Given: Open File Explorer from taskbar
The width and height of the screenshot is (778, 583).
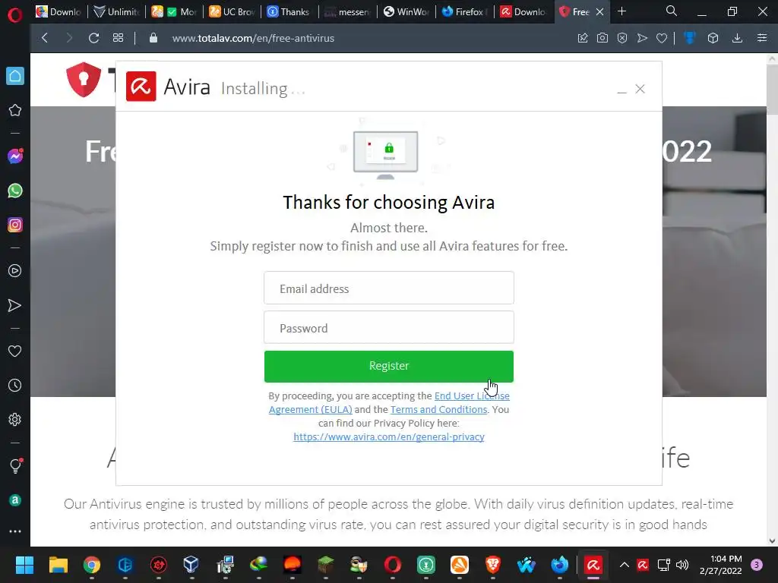Looking at the screenshot, I should pyautogui.click(x=58, y=565).
